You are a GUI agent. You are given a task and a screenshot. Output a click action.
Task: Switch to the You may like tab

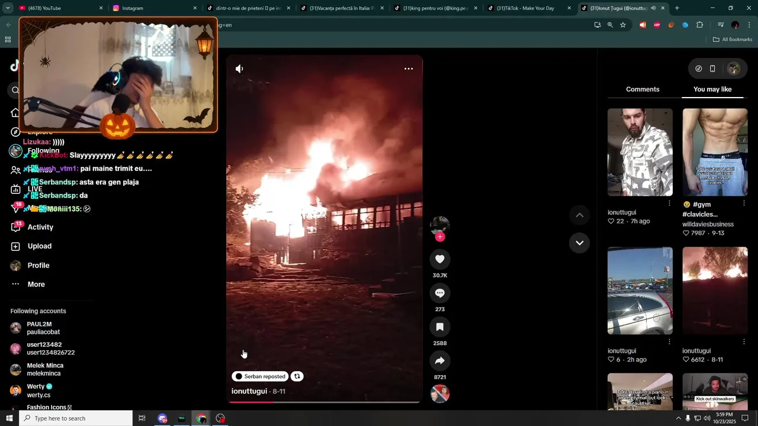click(712, 89)
